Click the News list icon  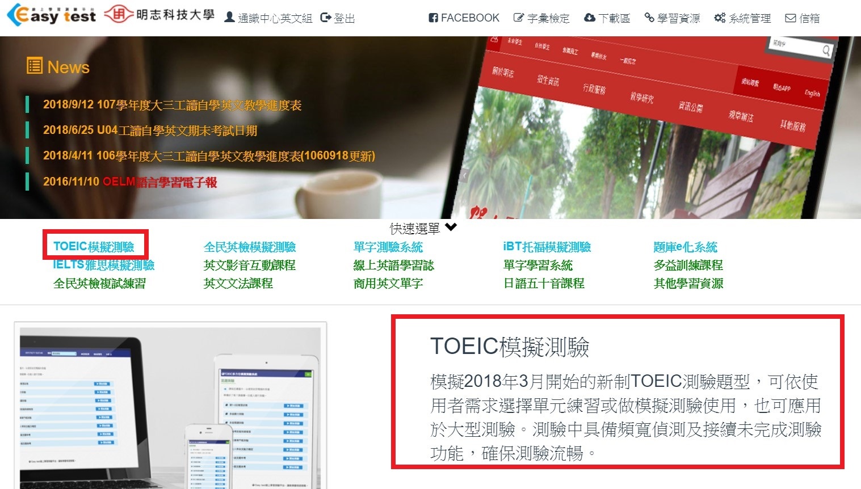pos(34,66)
